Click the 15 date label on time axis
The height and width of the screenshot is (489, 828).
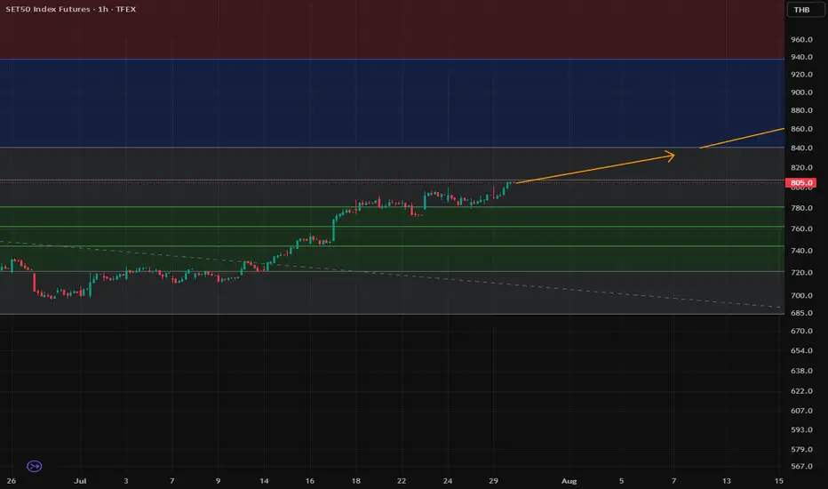[x=779, y=481]
